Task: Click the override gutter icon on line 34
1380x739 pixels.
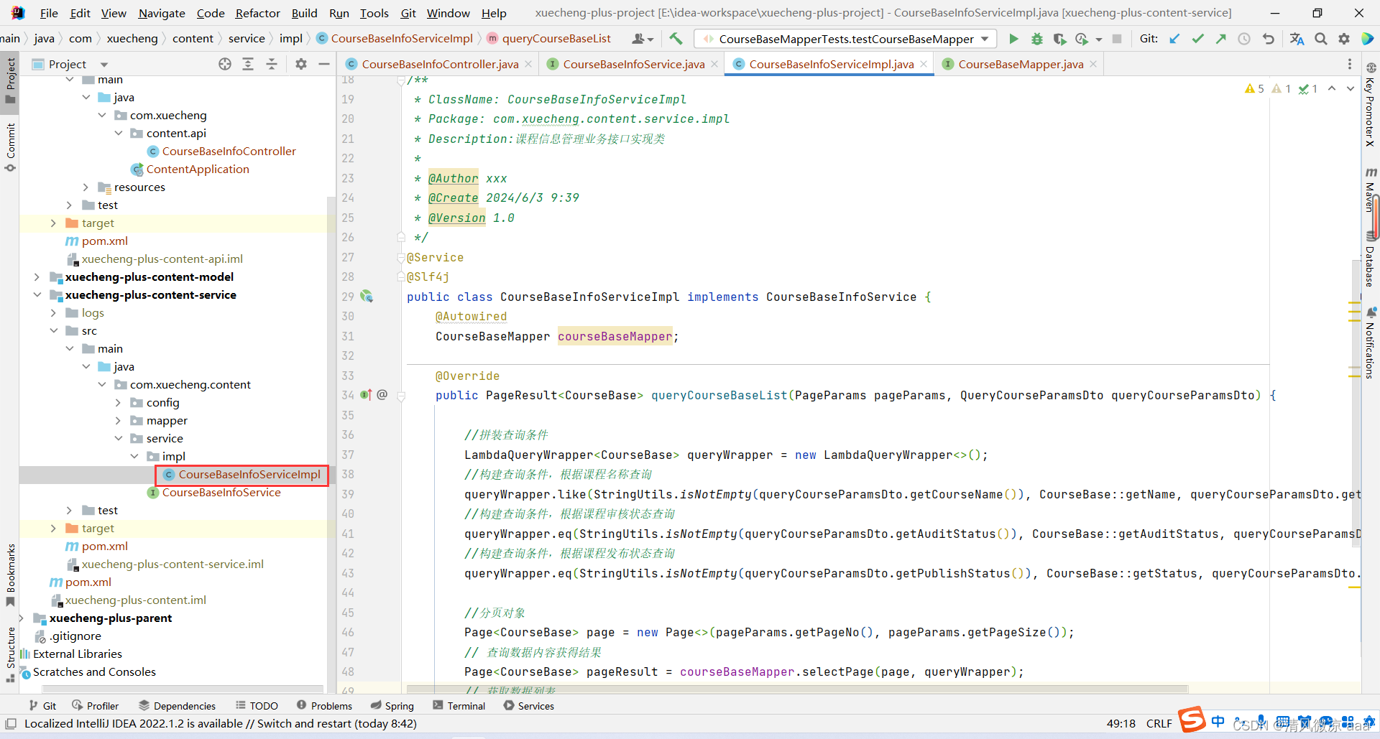Action: point(366,394)
